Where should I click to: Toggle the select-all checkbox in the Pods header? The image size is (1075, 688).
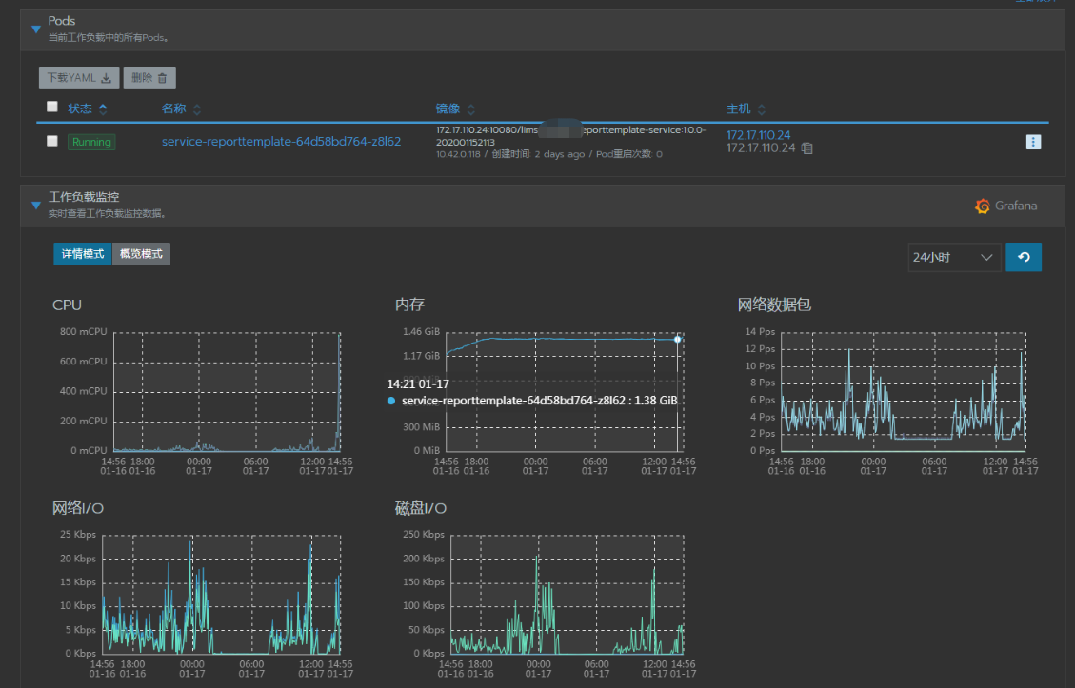coord(52,107)
